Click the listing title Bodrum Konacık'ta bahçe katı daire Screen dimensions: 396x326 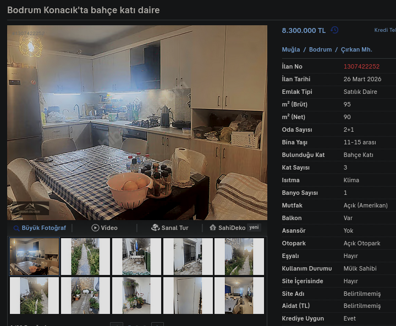(84, 10)
